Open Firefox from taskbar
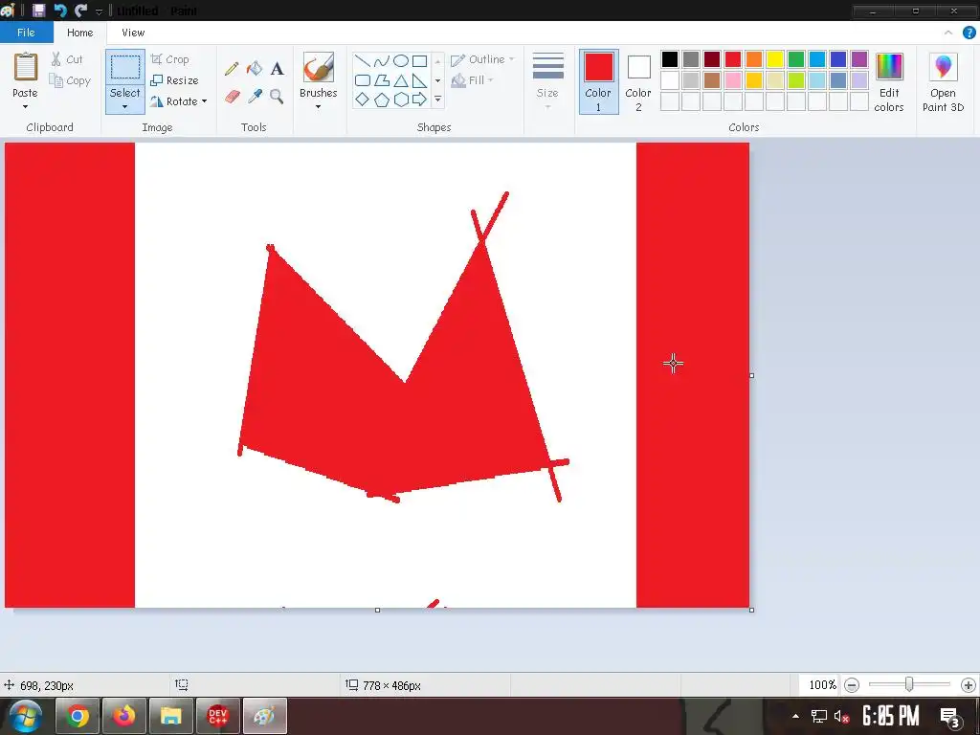 [123, 716]
